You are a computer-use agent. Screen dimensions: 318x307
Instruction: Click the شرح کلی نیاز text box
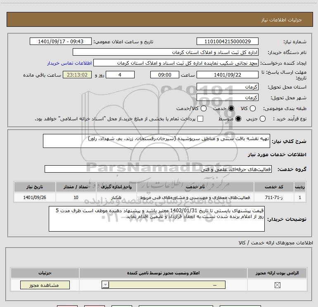coord(157,141)
